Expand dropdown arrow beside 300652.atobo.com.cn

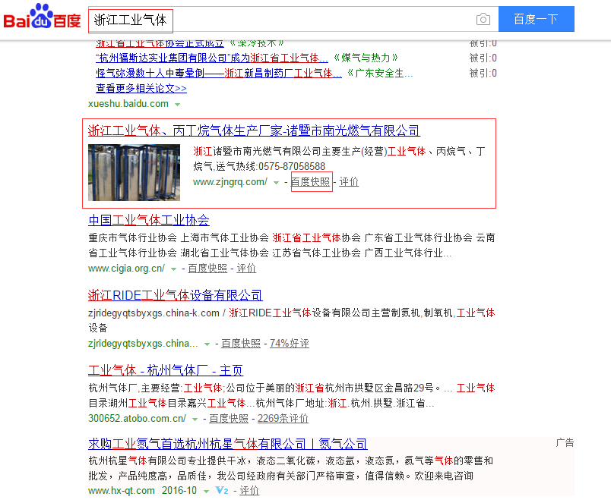195,419
